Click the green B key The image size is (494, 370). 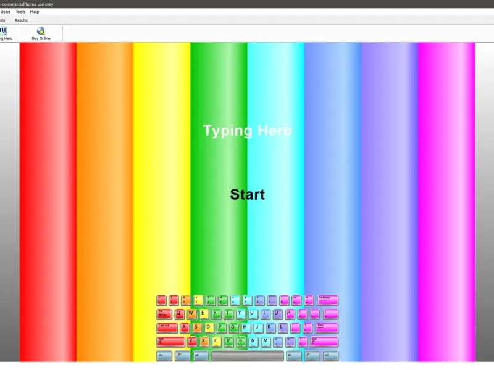pos(241,342)
